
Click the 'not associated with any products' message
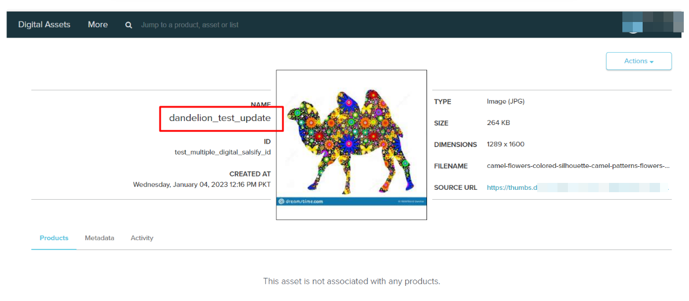[351, 281]
